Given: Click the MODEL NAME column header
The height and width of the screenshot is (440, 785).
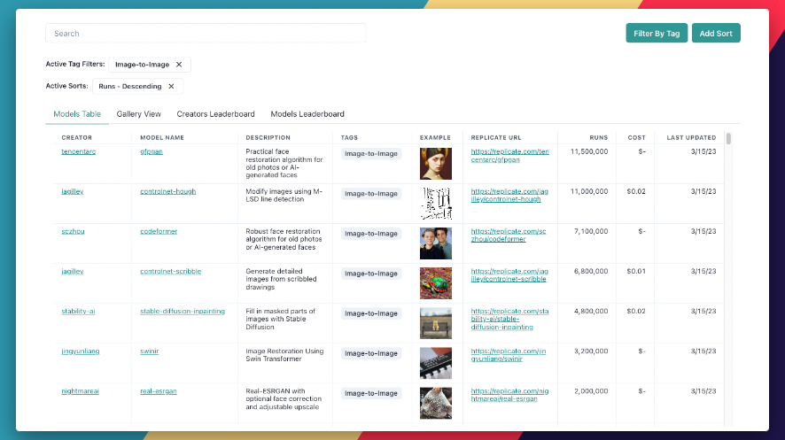Looking at the screenshot, I should 162,137.
